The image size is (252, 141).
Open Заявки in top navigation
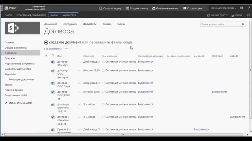coord(107,24)
